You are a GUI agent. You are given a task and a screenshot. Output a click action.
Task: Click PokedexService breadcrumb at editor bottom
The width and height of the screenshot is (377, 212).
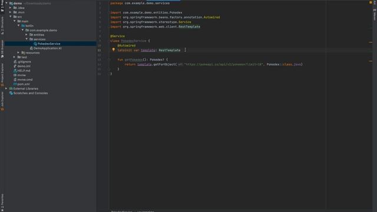121,211
